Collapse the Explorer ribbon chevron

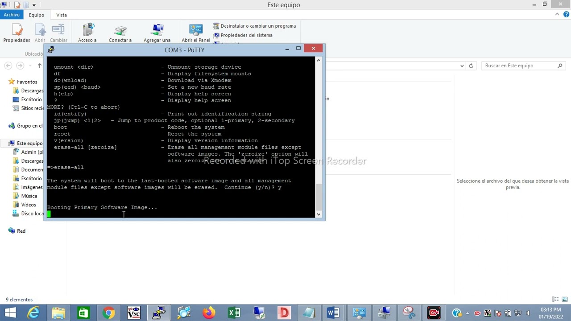(557, 15)
